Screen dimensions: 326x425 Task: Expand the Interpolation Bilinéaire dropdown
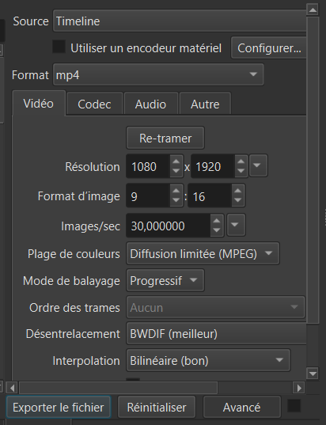208,360
